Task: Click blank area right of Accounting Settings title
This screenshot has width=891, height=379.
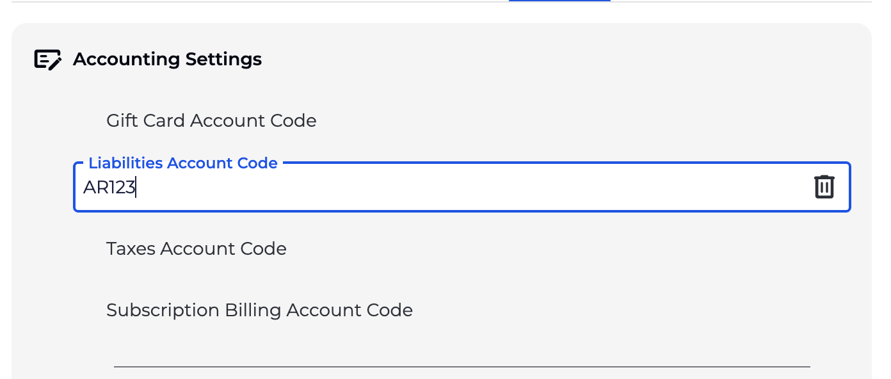Action: (544, 60)
